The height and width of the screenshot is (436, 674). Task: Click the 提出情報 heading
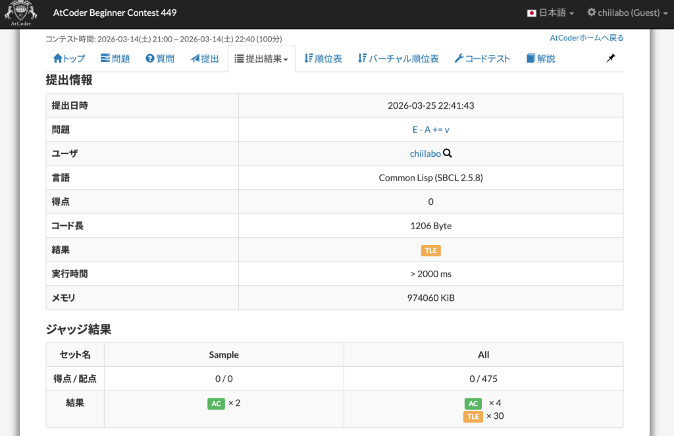tap(69, 80)
